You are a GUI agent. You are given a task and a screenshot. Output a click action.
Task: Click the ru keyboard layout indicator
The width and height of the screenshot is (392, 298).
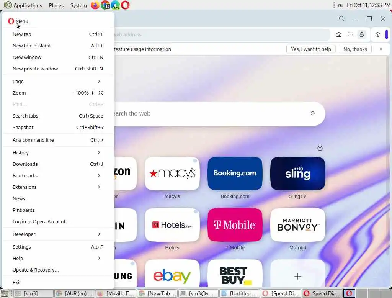340,5
